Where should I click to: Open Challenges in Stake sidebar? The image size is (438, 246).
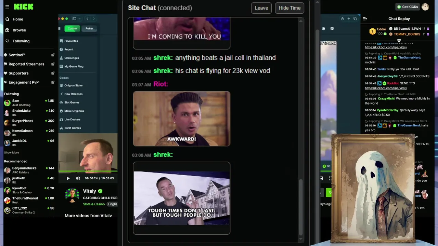tap(69, 58)
